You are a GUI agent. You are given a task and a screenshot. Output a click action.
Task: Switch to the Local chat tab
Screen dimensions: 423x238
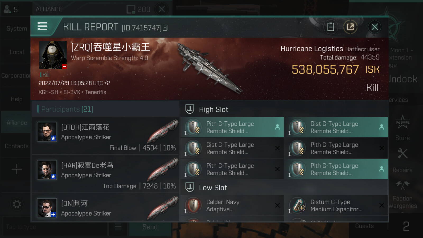click(x=17, y=52)
